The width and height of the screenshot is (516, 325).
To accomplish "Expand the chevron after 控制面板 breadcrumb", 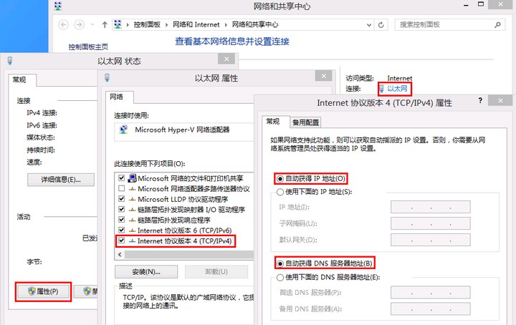I will (166, 24).
